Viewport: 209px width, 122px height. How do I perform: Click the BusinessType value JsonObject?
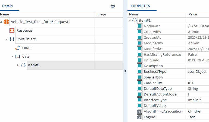click(197, 72)
